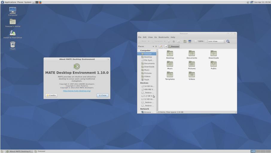The width and height of the screenshot is (271, 153).
Task: Open the Places menu in top panel
Action: pyautogui.click(x=20, y=2)
